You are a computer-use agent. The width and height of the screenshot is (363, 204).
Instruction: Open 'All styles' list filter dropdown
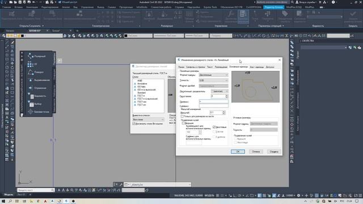(148, 120)
